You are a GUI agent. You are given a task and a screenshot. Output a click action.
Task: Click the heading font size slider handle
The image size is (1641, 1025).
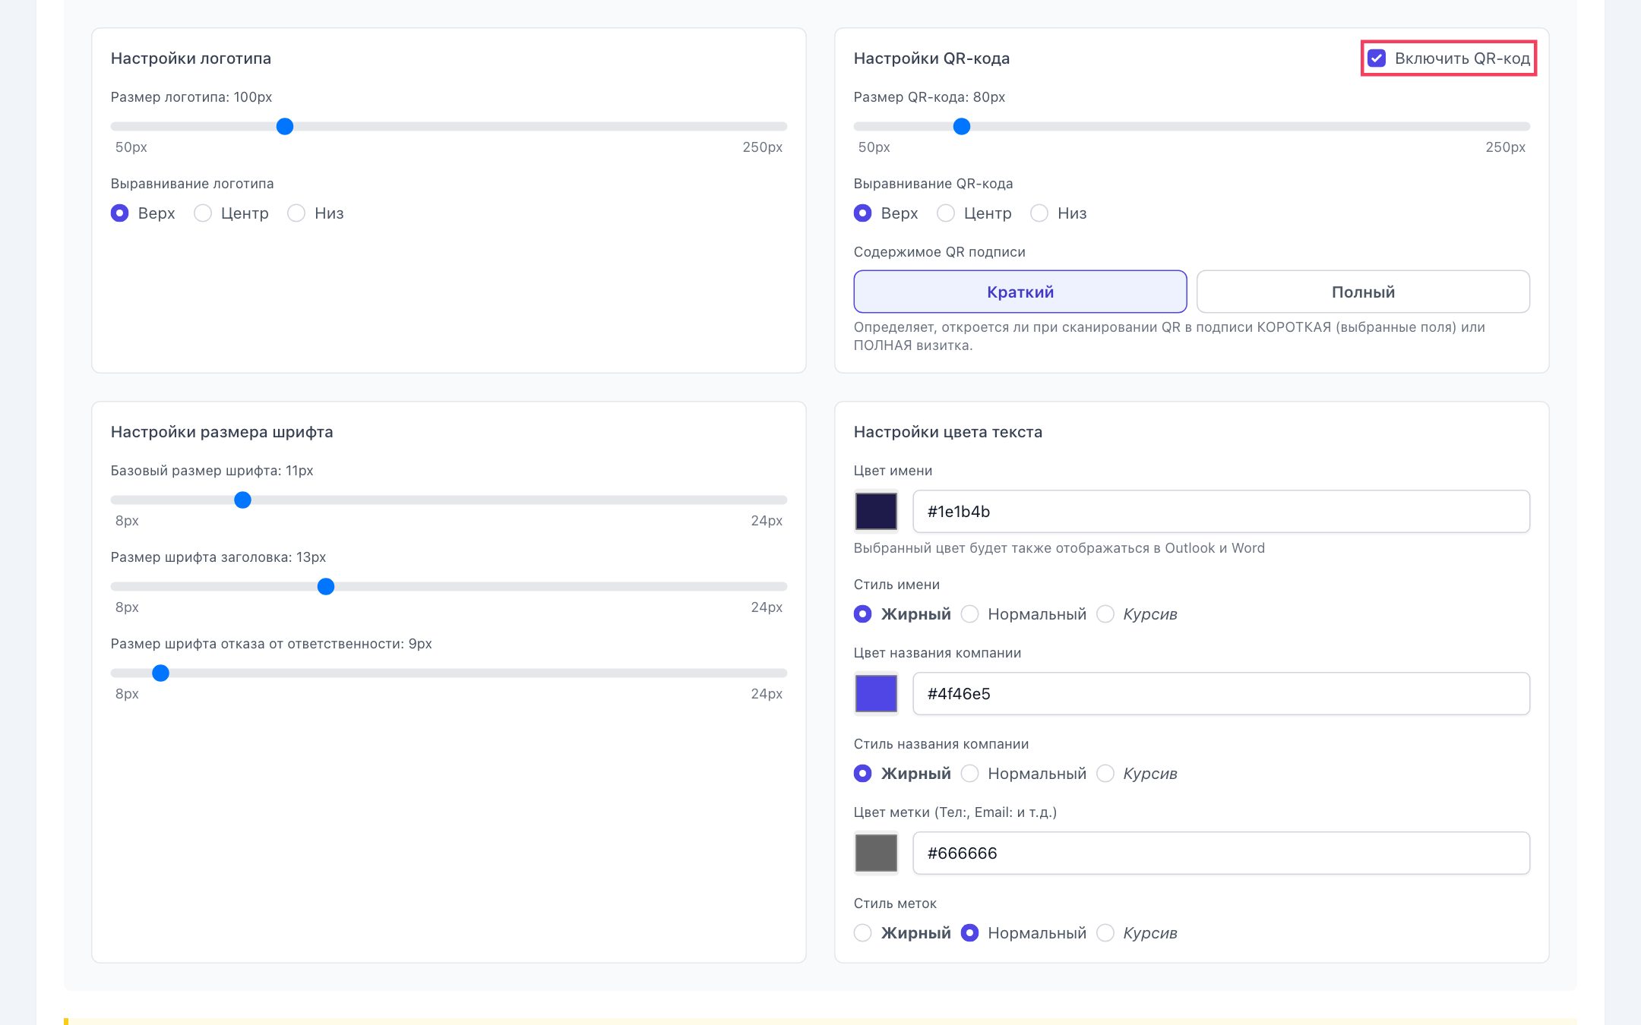(326, 587)
